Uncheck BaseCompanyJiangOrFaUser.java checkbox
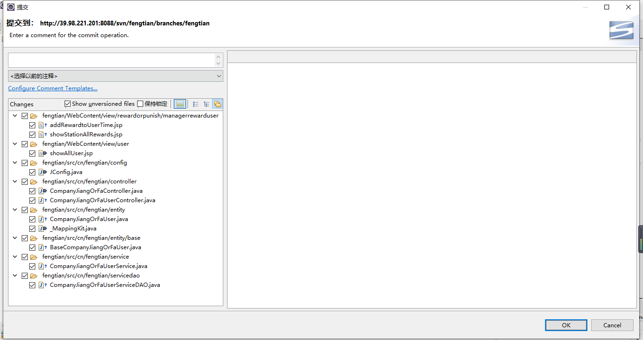Viewport: 643px width, 340px height. pos(32,247)
